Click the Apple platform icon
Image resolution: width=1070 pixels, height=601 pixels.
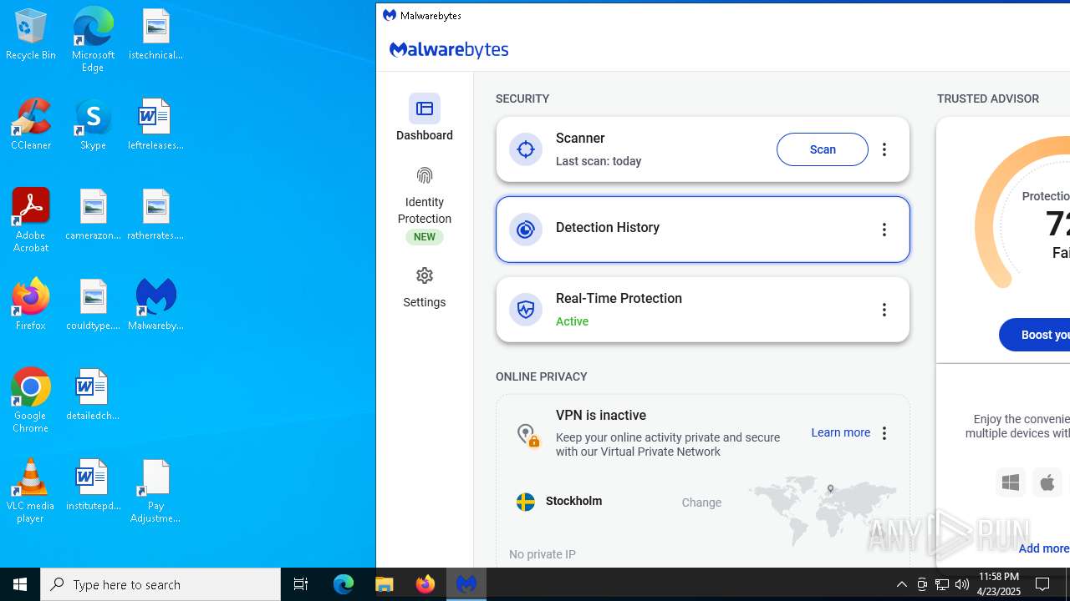pos(1047,482)
